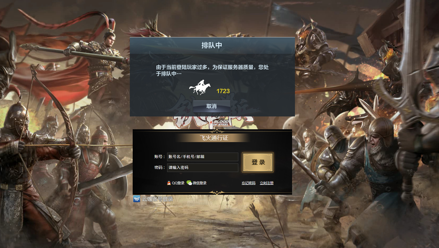Viewport: 439px width, 248px height.
Task: Click the gold ornament above 飞火通行证
Action: coord(217,131)
